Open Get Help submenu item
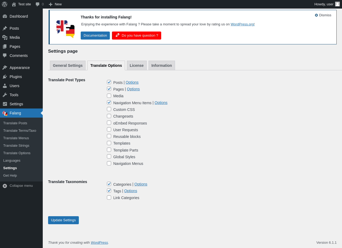 tap(10, 176)
